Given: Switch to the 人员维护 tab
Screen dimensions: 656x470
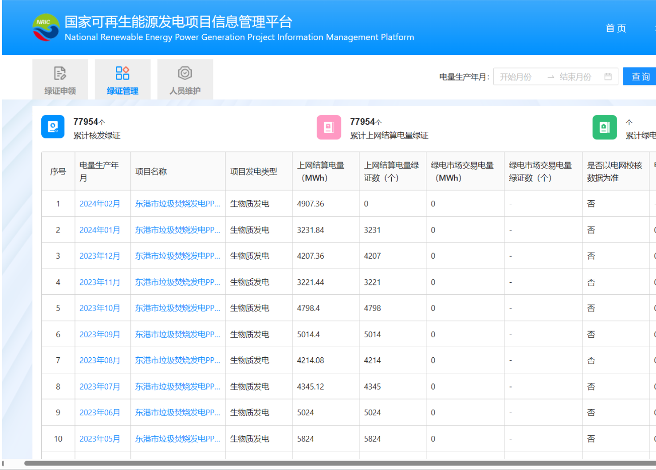Looking at the screenshot, I should click(x=185, y=91).
